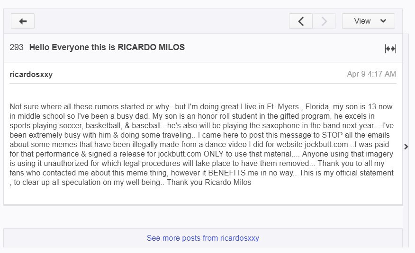
Task: Click Thank you Ricardo Milos closing text
Action: [x=209, y=182]
